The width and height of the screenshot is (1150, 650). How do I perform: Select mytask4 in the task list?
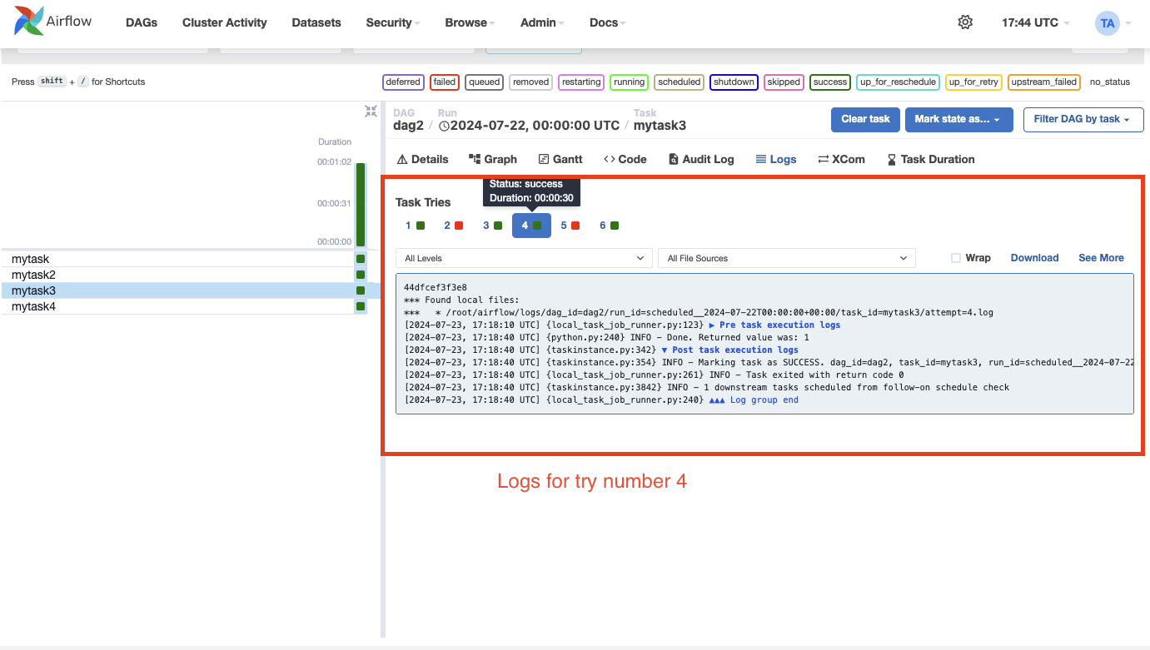pyautogui.click(x=33, y=306)
